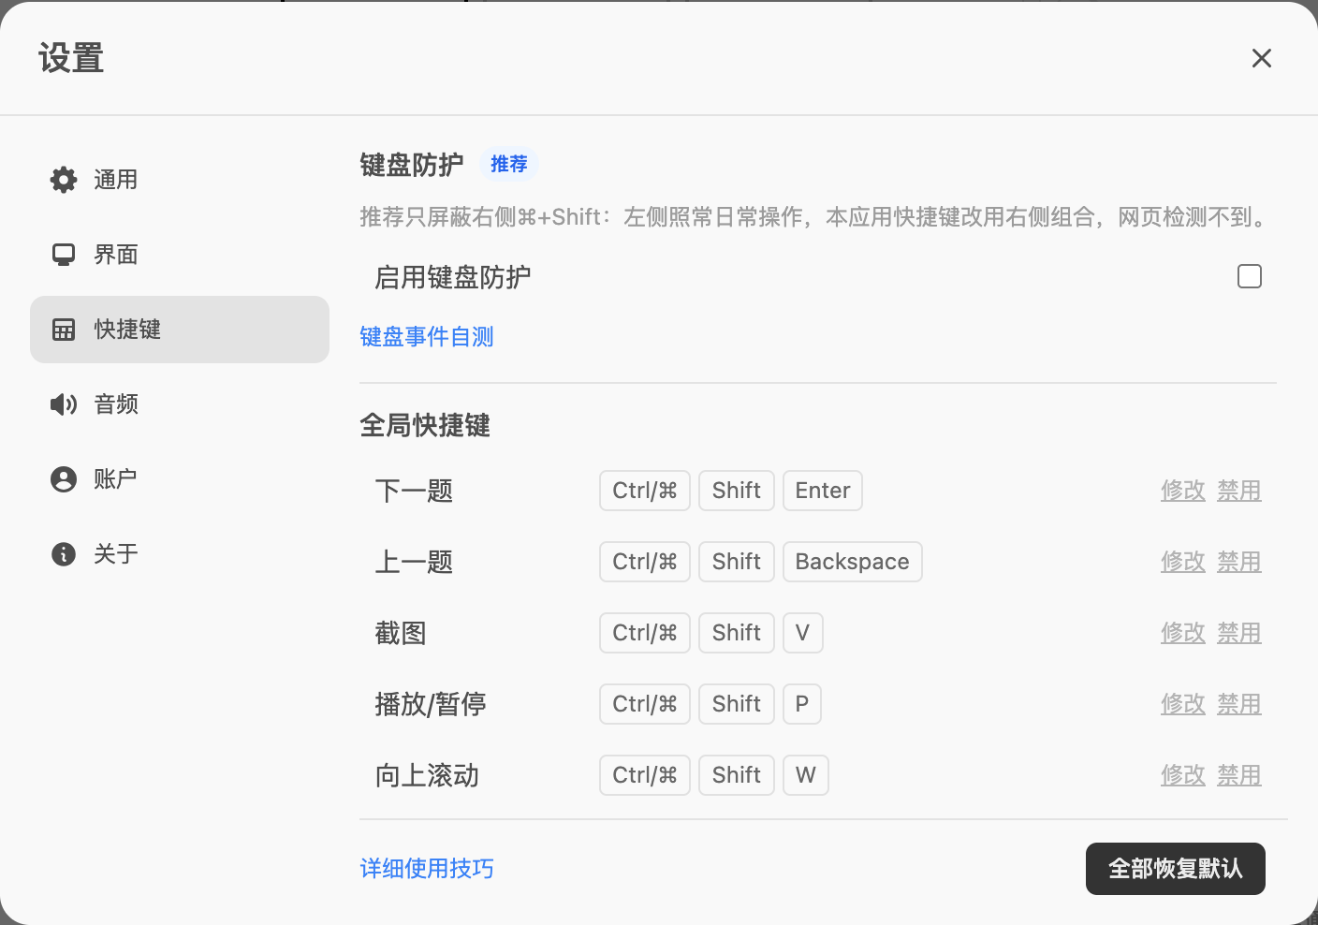The width and height of the screenshot is (1318, 925).
Task: Click the 下一题 shortcut label
Action: pos(414,491)
